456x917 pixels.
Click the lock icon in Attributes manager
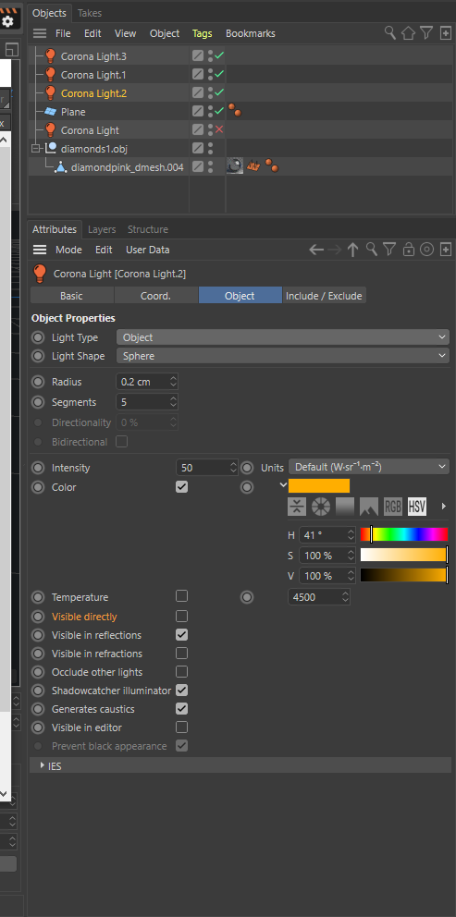click(x=409, y=250)
